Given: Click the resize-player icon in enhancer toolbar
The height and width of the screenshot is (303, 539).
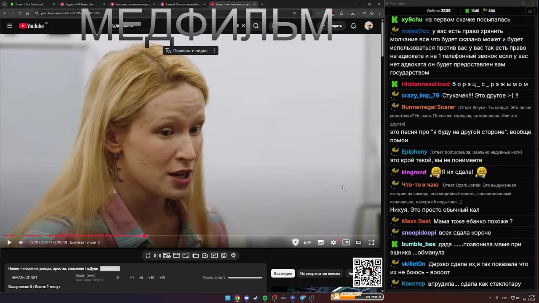Looking at the screenshot, I should pos(186,255).
